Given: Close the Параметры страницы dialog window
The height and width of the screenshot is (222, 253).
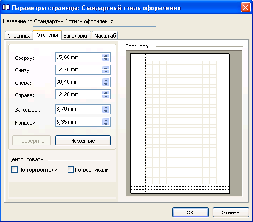Looking at the screenshot, I should (245, 8).
